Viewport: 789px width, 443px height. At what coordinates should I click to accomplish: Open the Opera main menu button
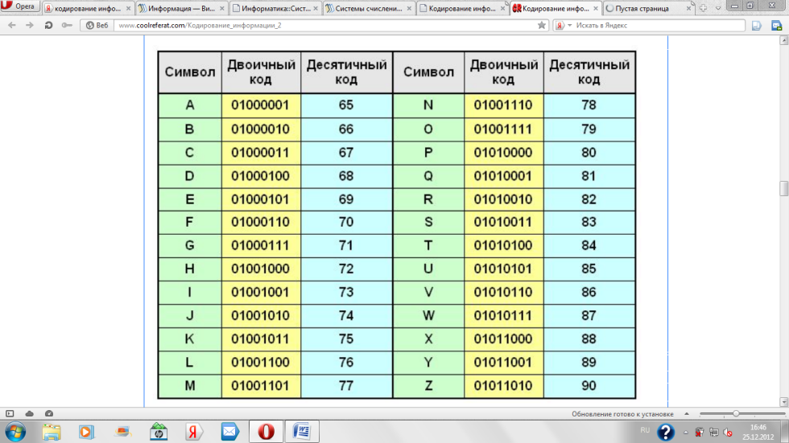click(x=20, y=6)
